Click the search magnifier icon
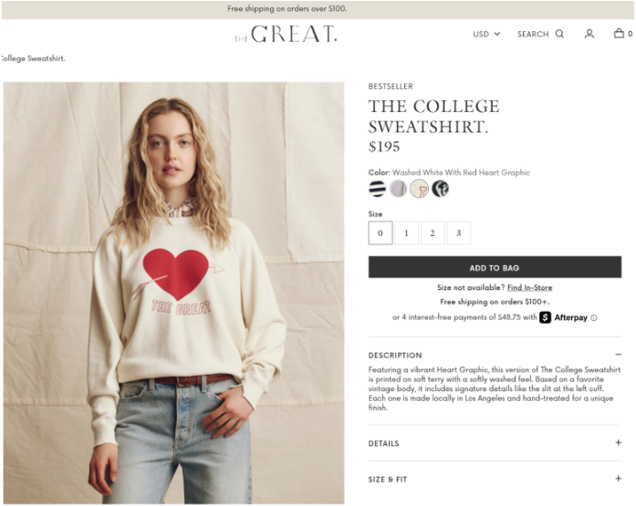 pos(559,34)
